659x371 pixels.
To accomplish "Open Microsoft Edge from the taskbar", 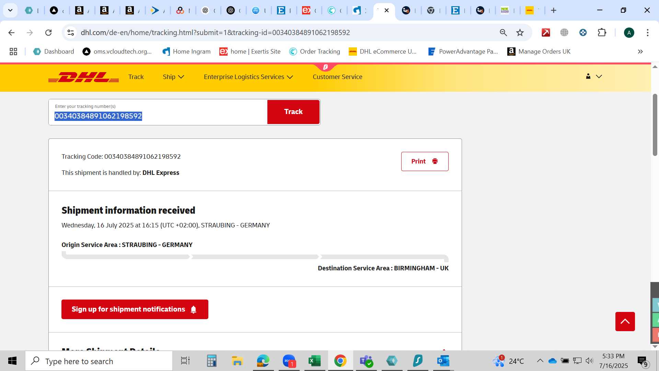I will click(263, 361).
